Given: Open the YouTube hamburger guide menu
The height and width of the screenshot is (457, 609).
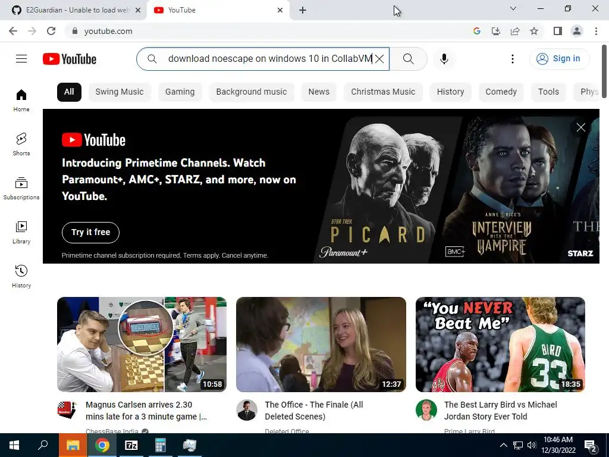Looking at the screenshot, I should pos(21,59).
